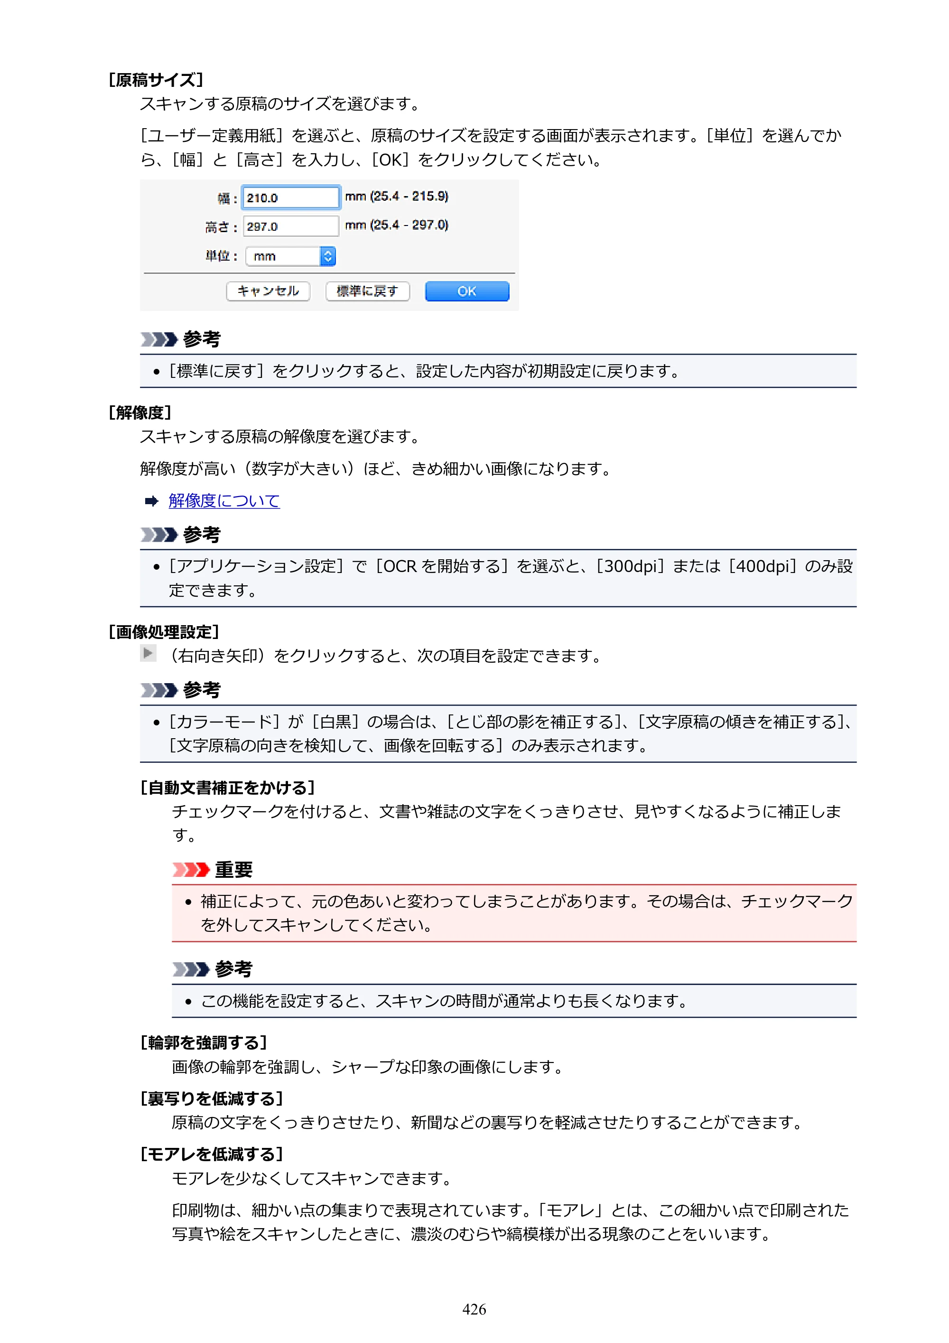The width and height of the screenshot is (949, 1343).
Task: Click the 参考 chevron icon above the OCR note
Action: 158,535
